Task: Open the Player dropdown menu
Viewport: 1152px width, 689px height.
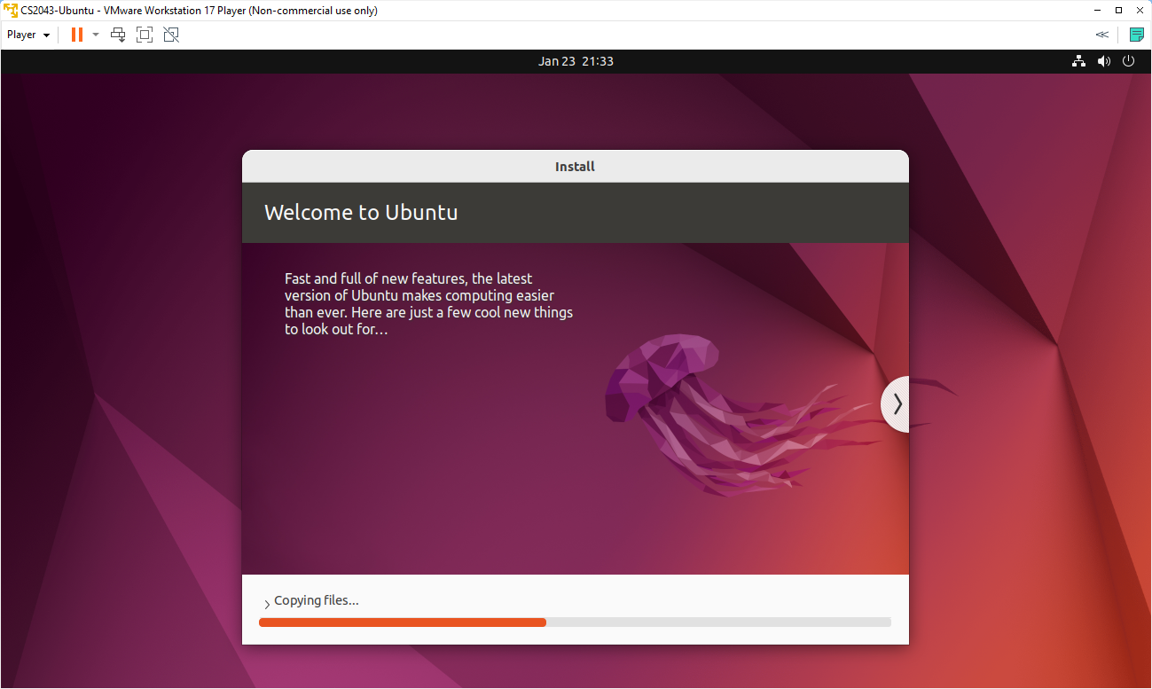Action: pos(28,35)
